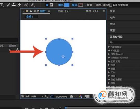Open the 对齐 panel

coord(112,17)
